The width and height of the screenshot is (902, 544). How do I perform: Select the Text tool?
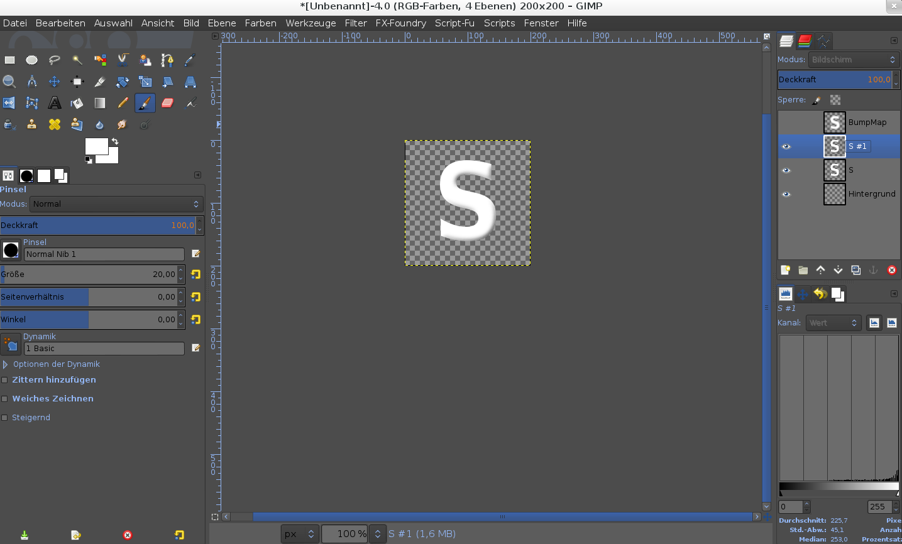pyautogui.click(x=55, y=103)
